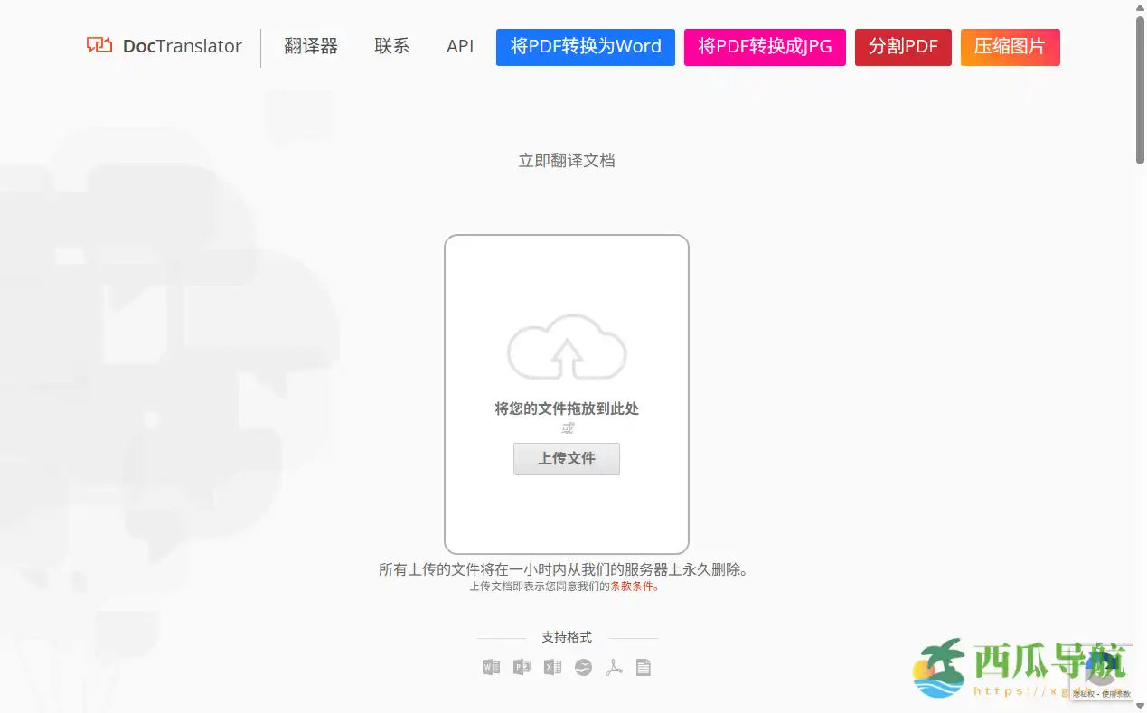1147x713 pixels.
Task: Select the Excel format icon
Action: 552,667
